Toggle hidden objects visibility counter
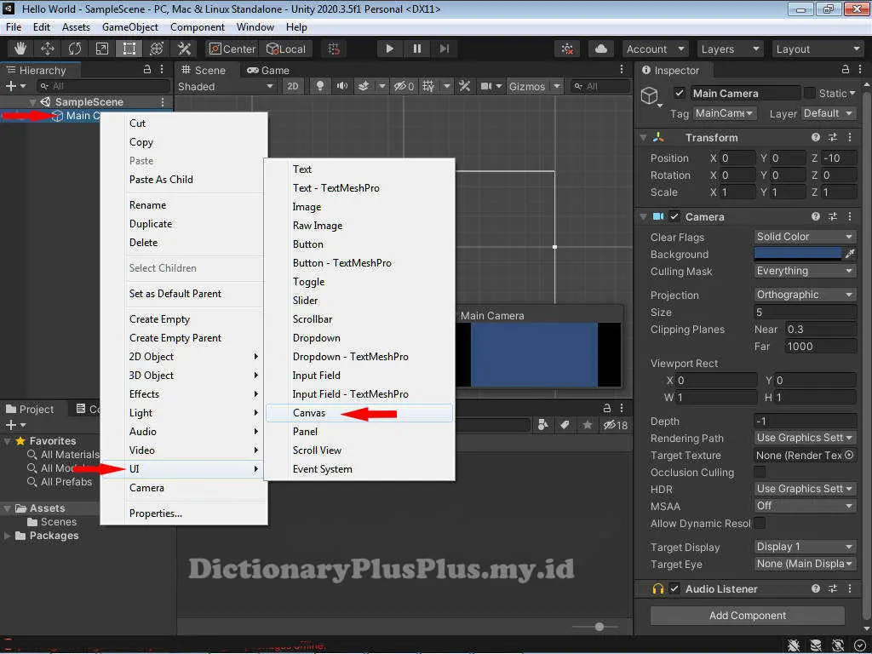 pos(404,86)
